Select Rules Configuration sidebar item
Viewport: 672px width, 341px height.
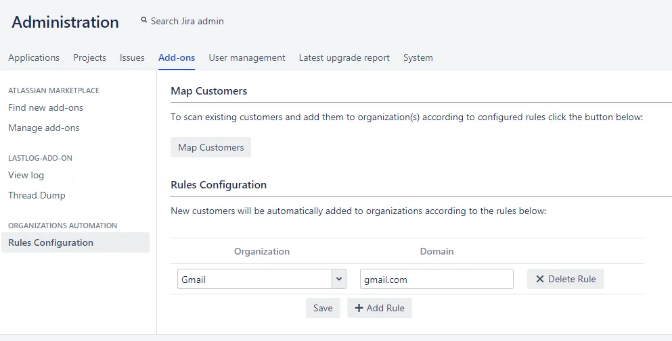tap(75, 242)
